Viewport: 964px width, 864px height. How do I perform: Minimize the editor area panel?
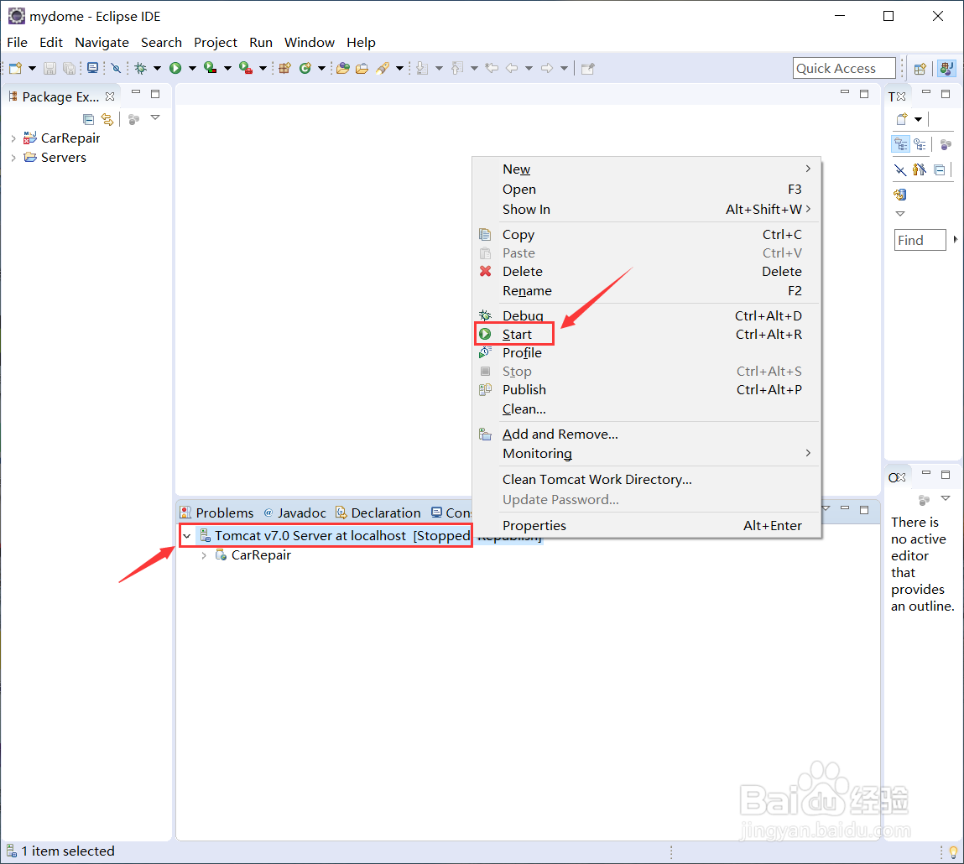coord(845,93)
